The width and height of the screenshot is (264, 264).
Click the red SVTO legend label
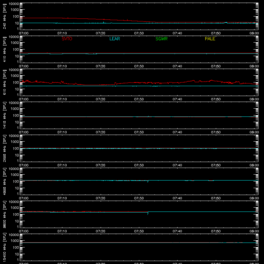(x=67, y=39)
